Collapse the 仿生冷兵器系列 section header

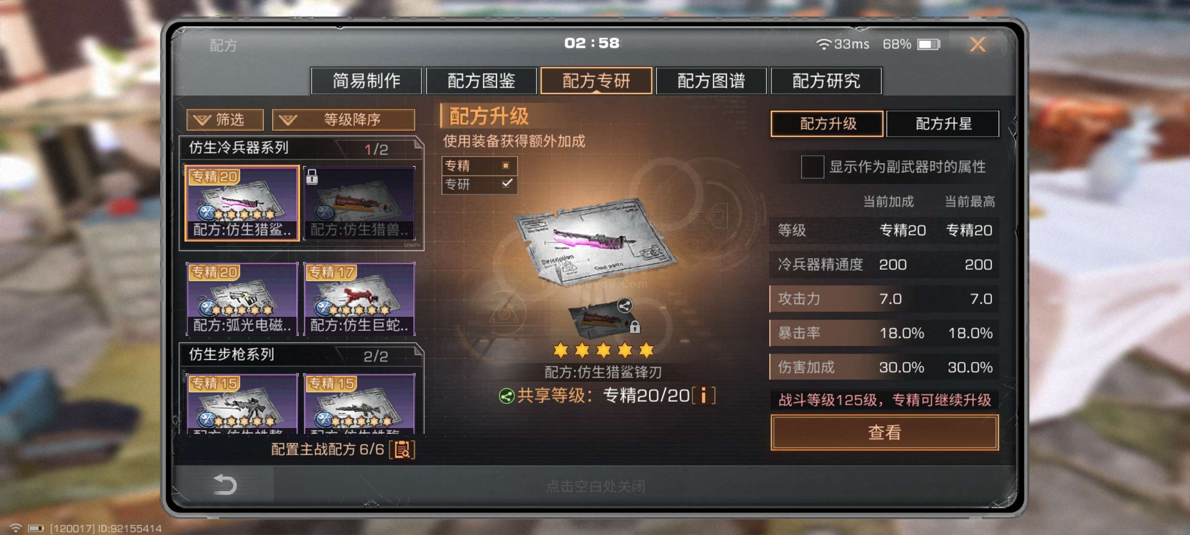coord(301,148)
